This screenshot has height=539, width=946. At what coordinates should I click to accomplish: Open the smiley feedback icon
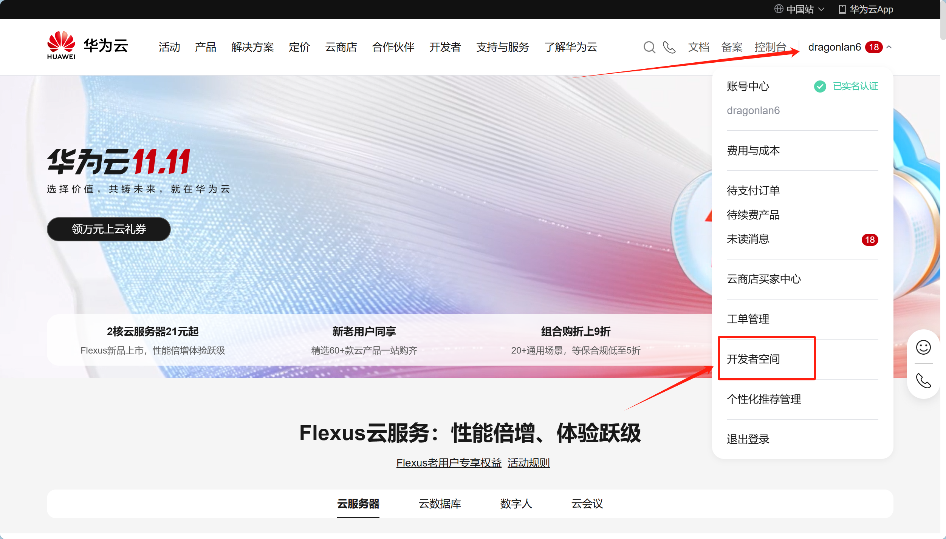coord(923,347)
